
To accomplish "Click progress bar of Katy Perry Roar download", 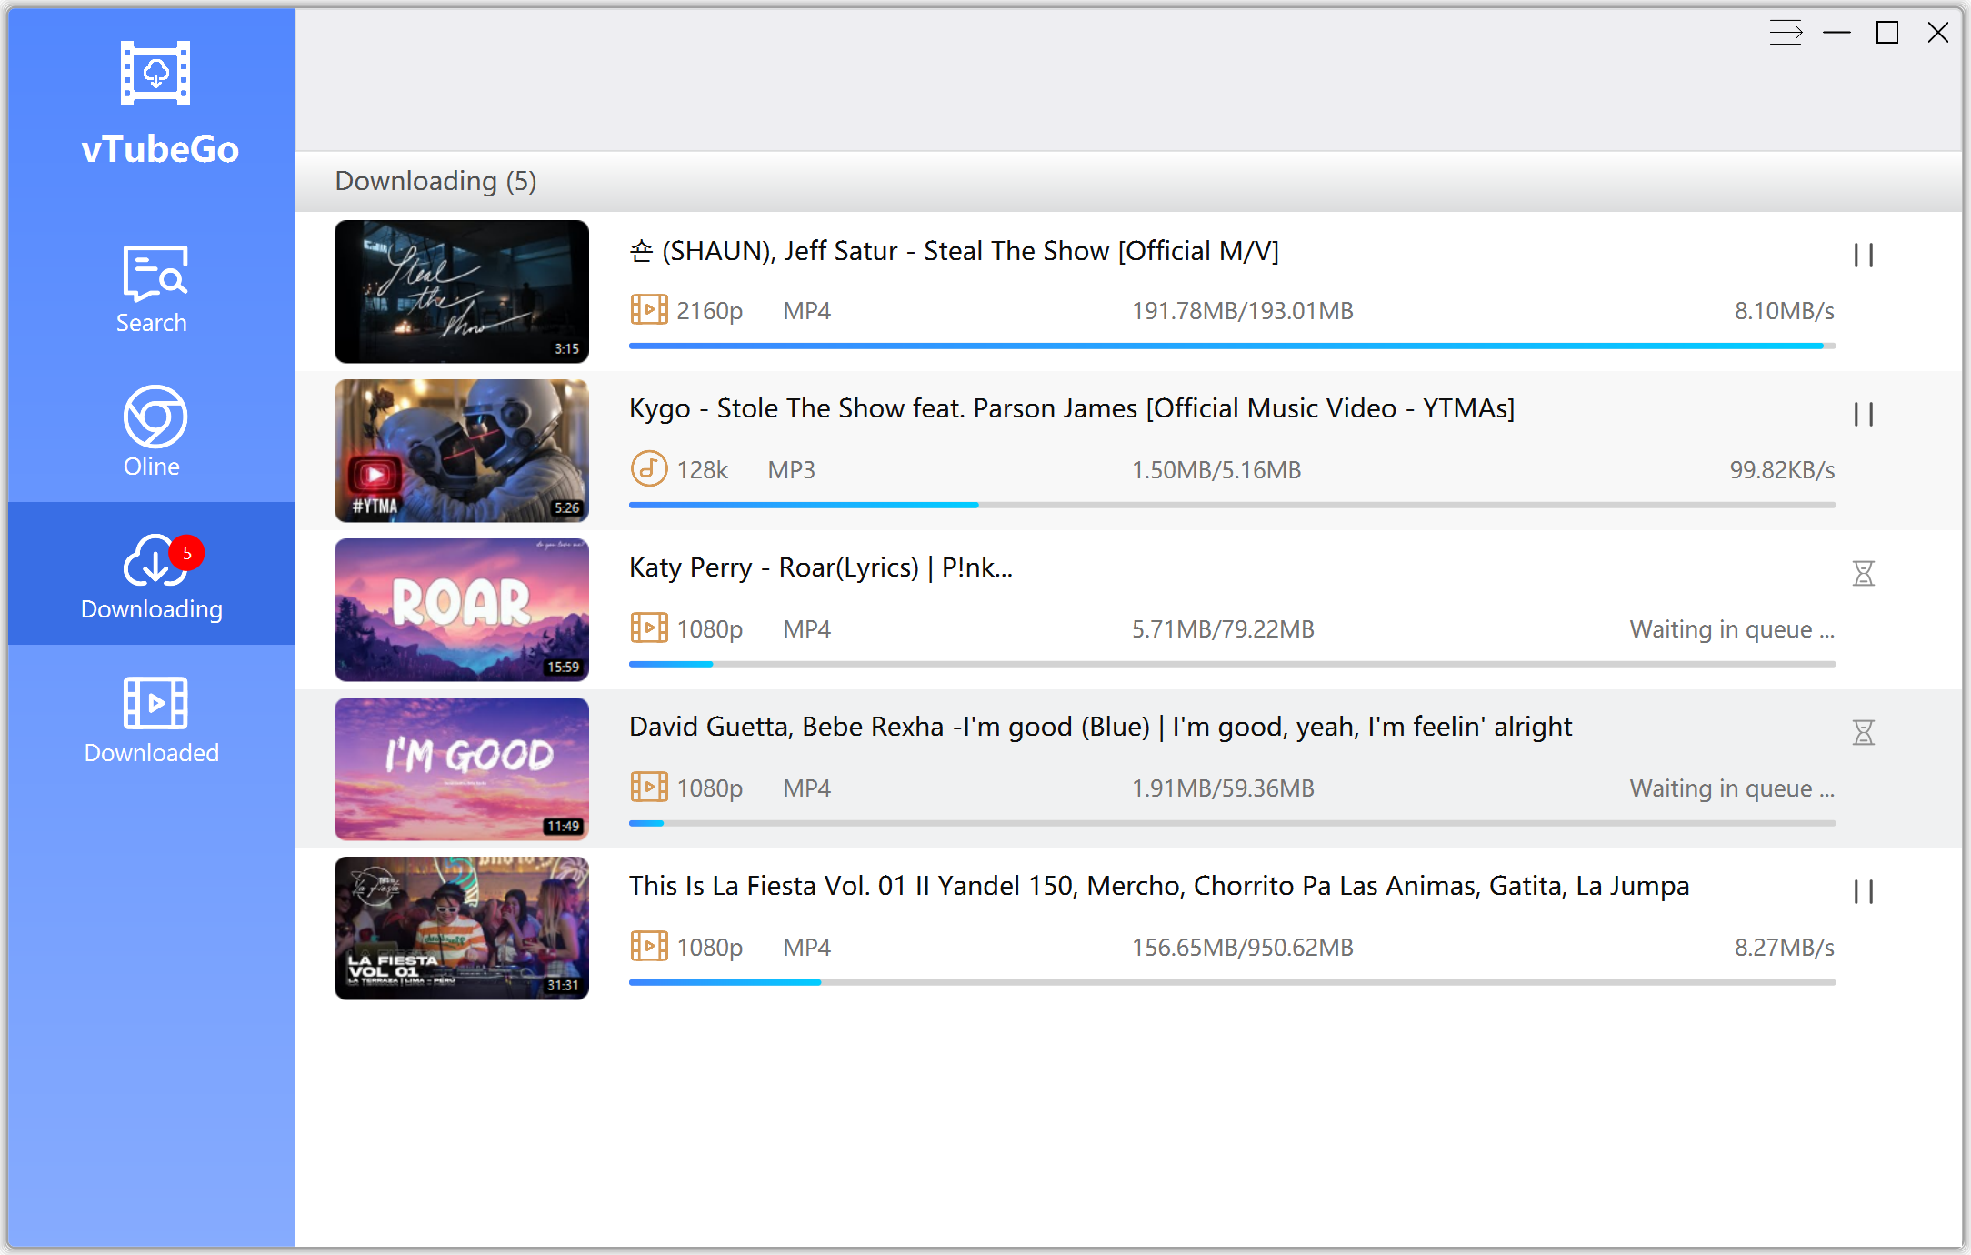I will click(x=1232, y=664).
